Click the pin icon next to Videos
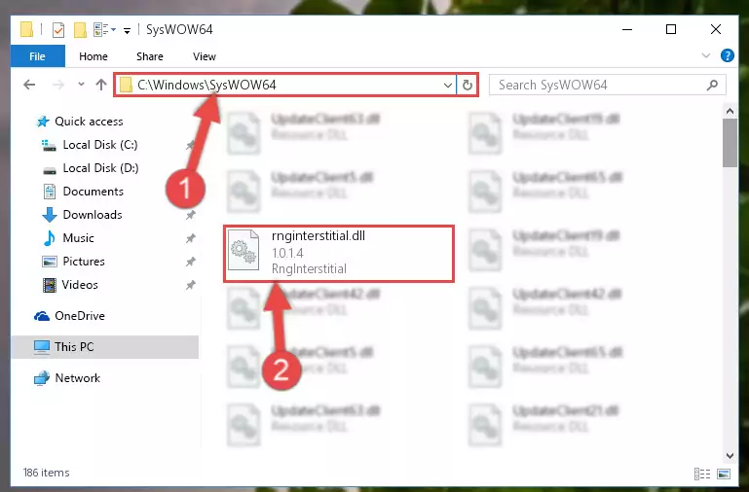This screenshot has height=492, width=749. point(191,285)
